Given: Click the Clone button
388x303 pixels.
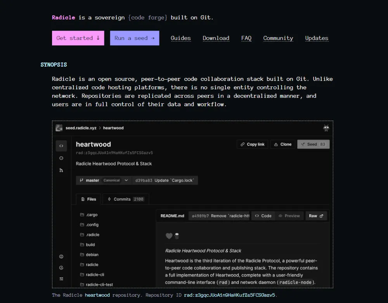Looking at the screenshot, I should click(282, 145).
